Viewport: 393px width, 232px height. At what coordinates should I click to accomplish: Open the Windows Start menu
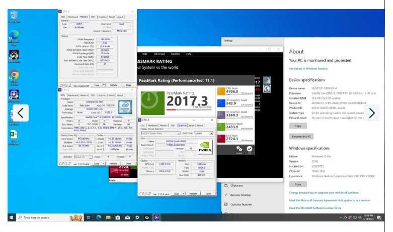(11, 217)
